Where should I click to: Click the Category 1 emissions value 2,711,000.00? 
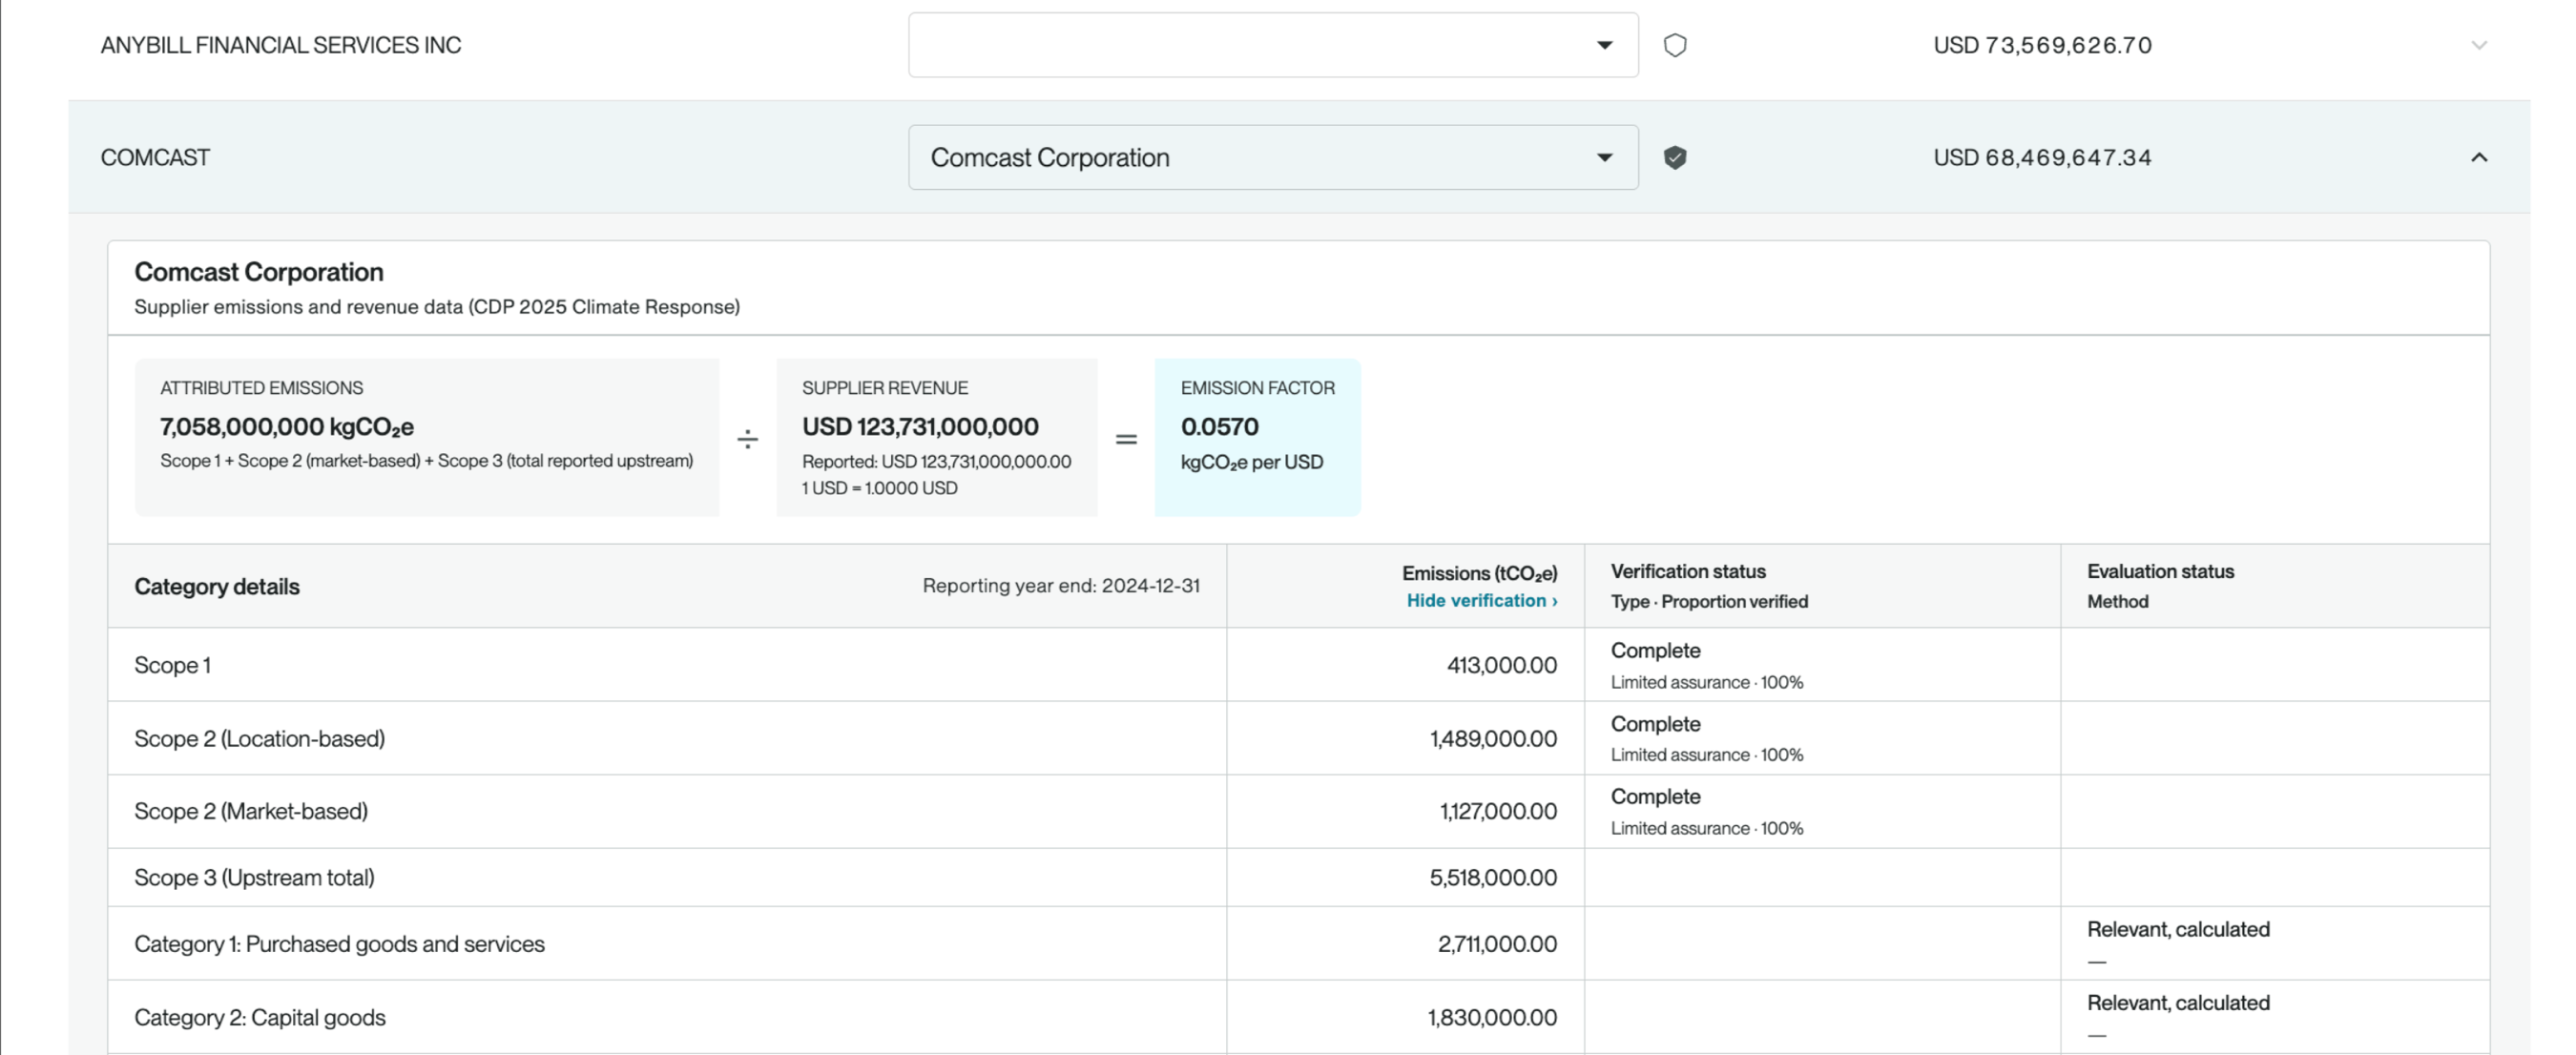(1497, 944)
